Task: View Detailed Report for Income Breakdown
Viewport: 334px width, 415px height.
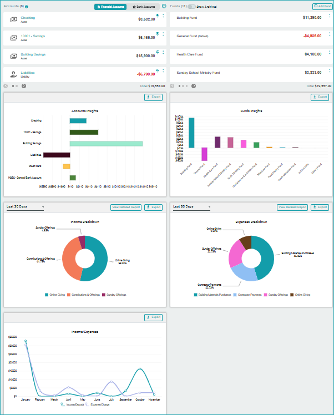Action: click(x=126, y=207)
